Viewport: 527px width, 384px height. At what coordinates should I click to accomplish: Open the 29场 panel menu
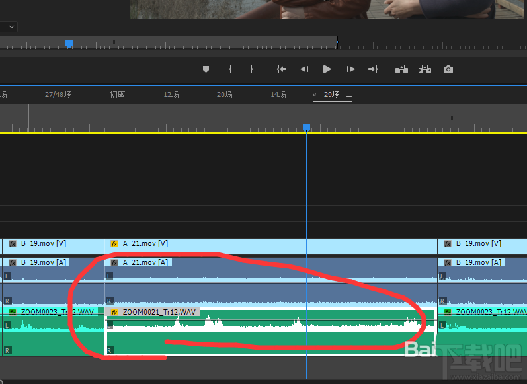[x=349, y=95]
